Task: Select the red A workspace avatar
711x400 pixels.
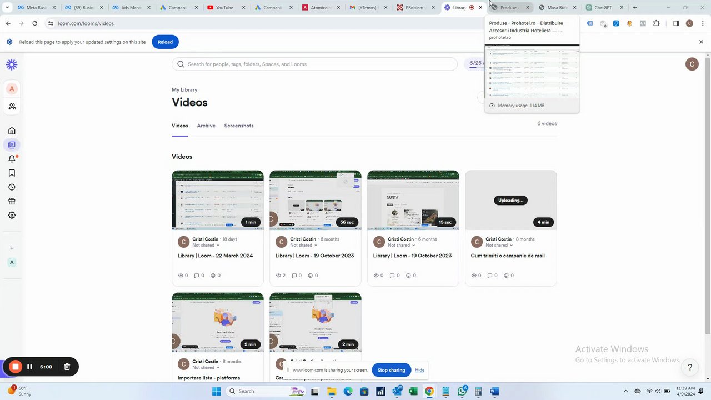Action: (12, 89)
